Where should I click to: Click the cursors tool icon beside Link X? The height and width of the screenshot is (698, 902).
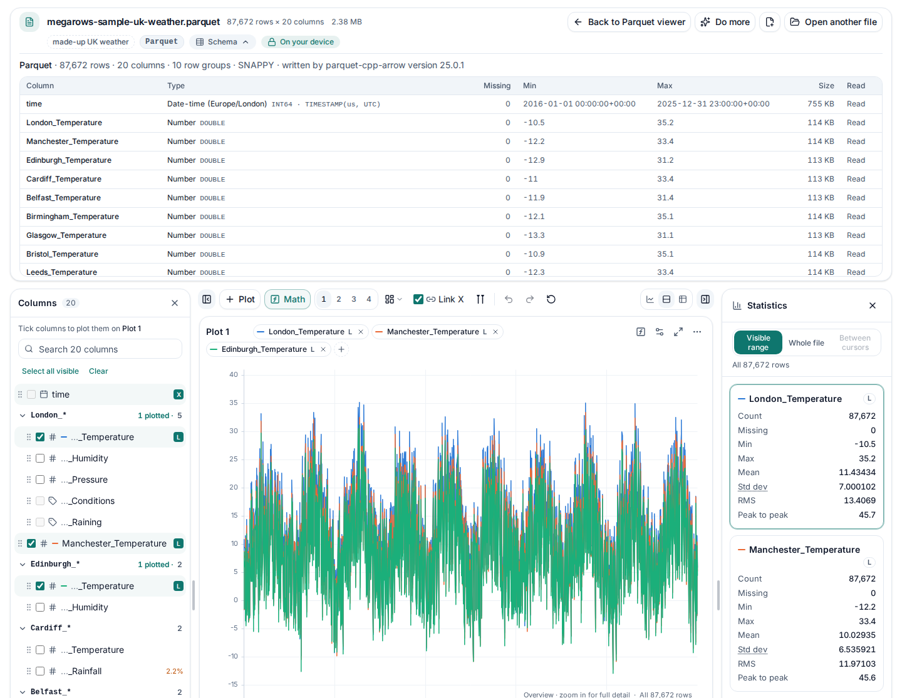[480, 299]
